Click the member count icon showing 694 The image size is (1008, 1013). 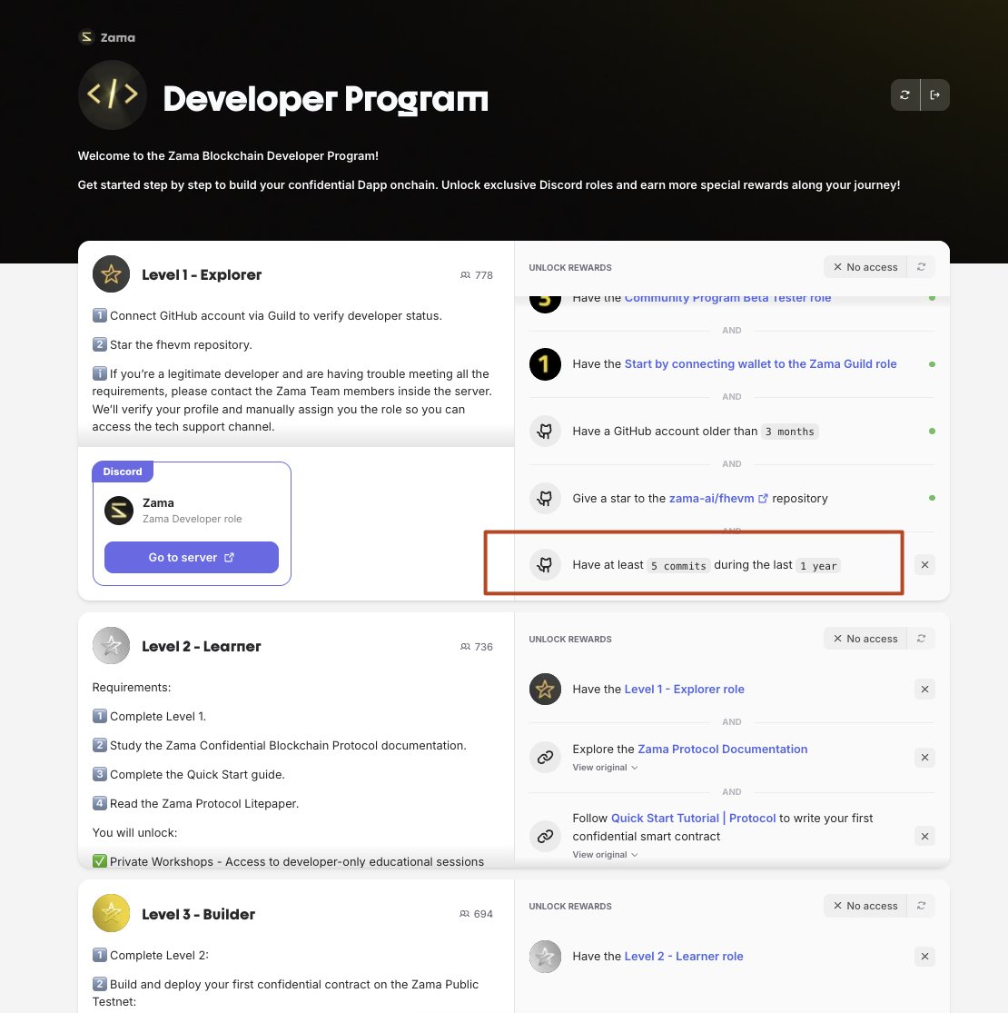pyautogui.click(x=464, y=913)
